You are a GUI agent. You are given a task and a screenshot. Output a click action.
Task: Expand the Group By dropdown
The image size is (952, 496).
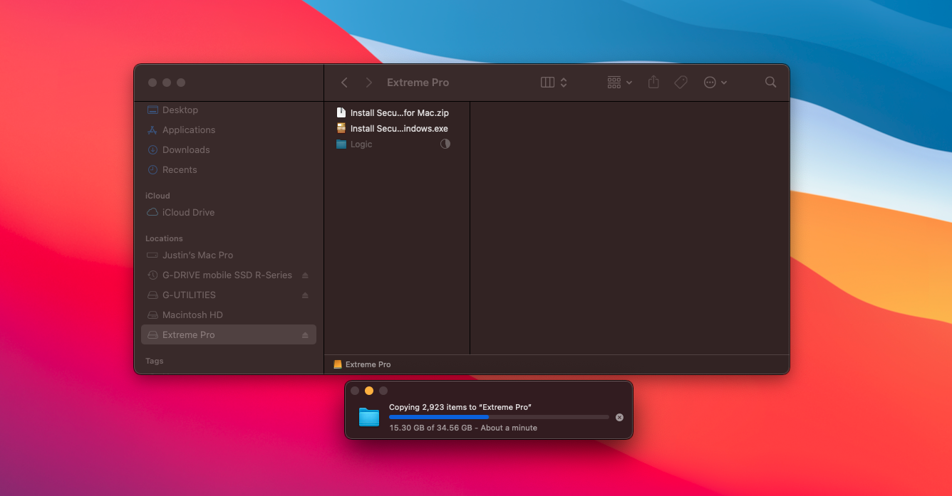[619, 83]
